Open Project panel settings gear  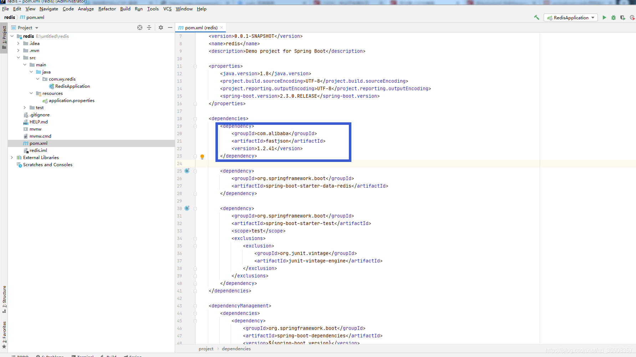pyautogui.click(x=161, y=27)
